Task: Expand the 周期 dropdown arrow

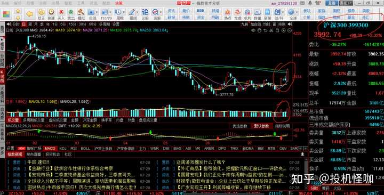Action: click(x=124, y=12)
